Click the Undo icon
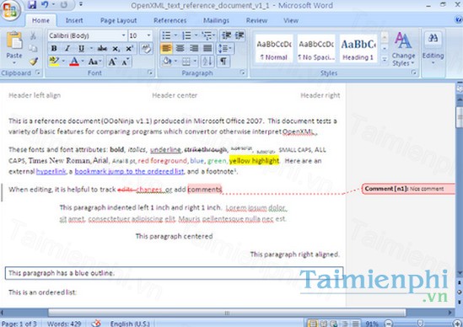This screenshot has height=327, width=463. [46, 5]
